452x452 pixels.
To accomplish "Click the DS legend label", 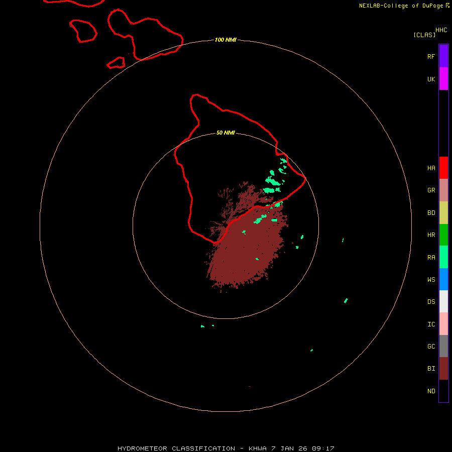I will 431,301.
